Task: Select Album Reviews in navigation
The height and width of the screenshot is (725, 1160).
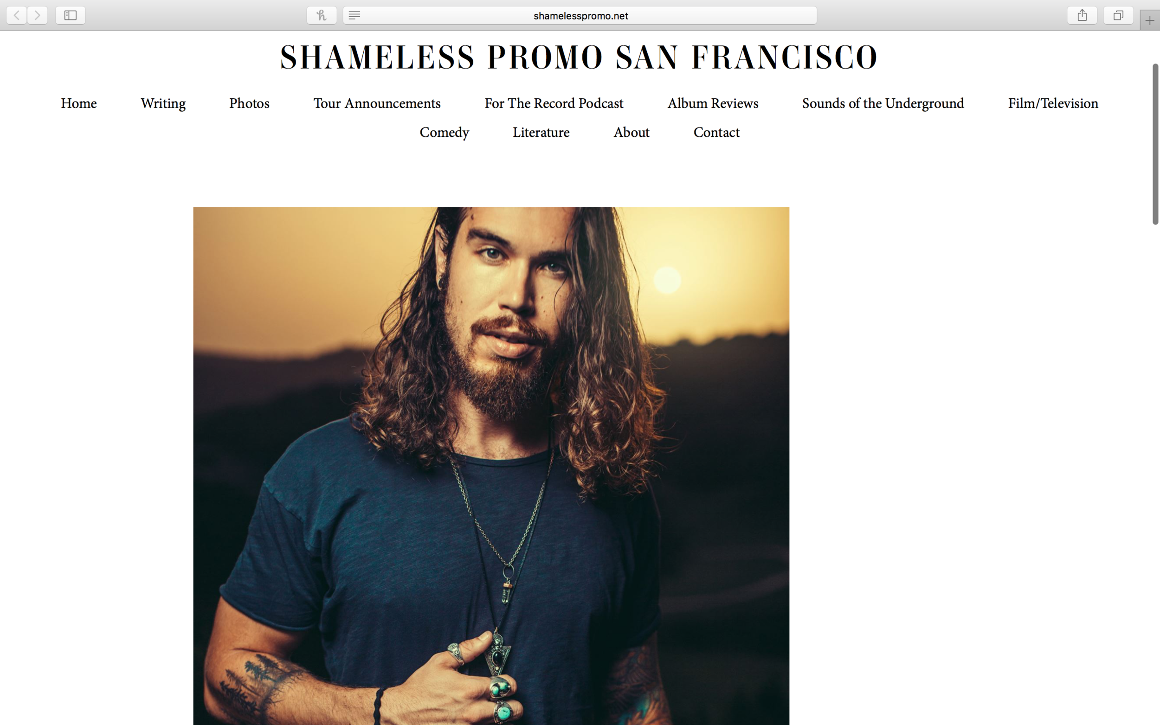Action: [x=713, y=103]
